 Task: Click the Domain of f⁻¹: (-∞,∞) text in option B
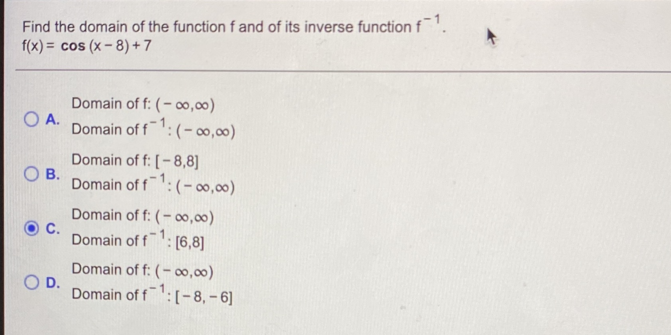[153, 185]
